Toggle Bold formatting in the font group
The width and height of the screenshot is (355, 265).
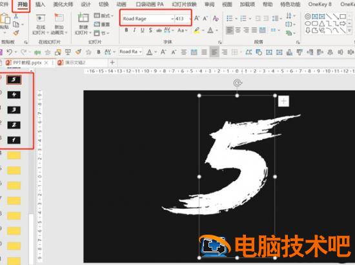tap(127, 30)
